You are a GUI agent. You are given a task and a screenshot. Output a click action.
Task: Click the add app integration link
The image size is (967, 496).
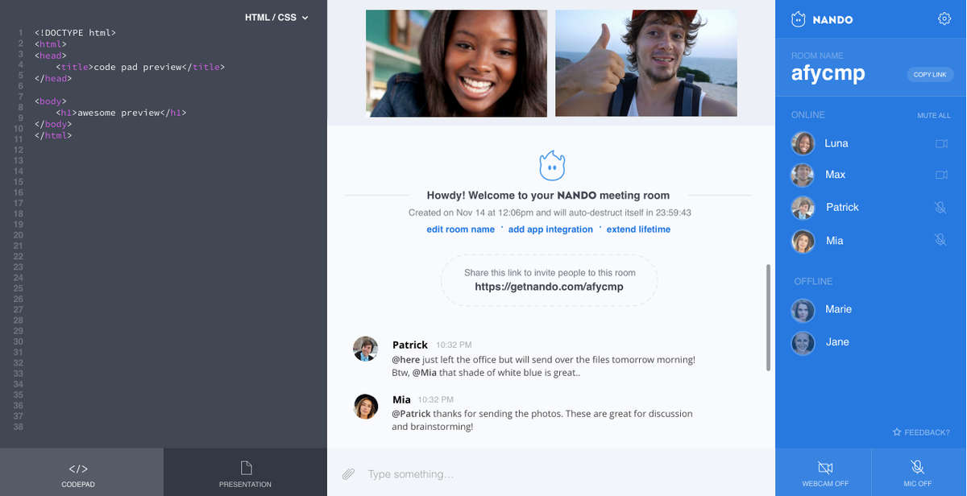click(550, 229)
